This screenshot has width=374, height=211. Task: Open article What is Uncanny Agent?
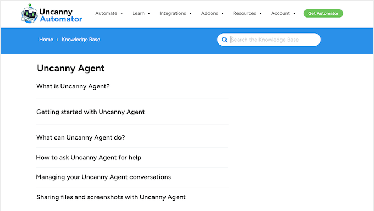(x=73, y=86)
